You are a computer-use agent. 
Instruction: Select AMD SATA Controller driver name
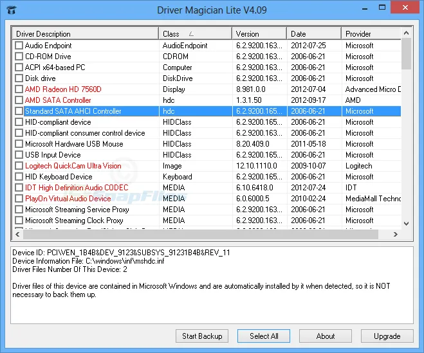[x=58, y=100]
